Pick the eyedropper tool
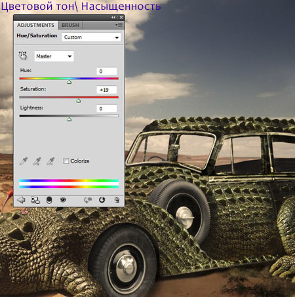Screen dimensions: 295x297 pyautogui.click(x=24, y=161)
